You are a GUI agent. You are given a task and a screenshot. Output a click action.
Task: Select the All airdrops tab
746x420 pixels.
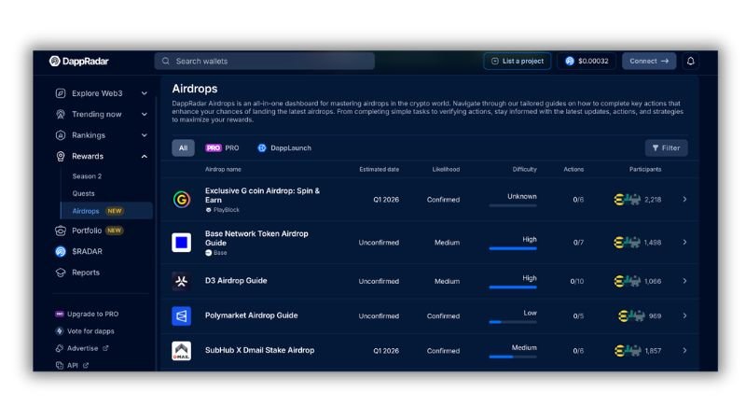click(x=183, y=148)
